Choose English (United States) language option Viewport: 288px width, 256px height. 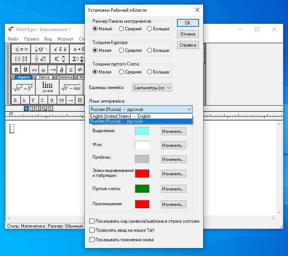coord(141,116)
